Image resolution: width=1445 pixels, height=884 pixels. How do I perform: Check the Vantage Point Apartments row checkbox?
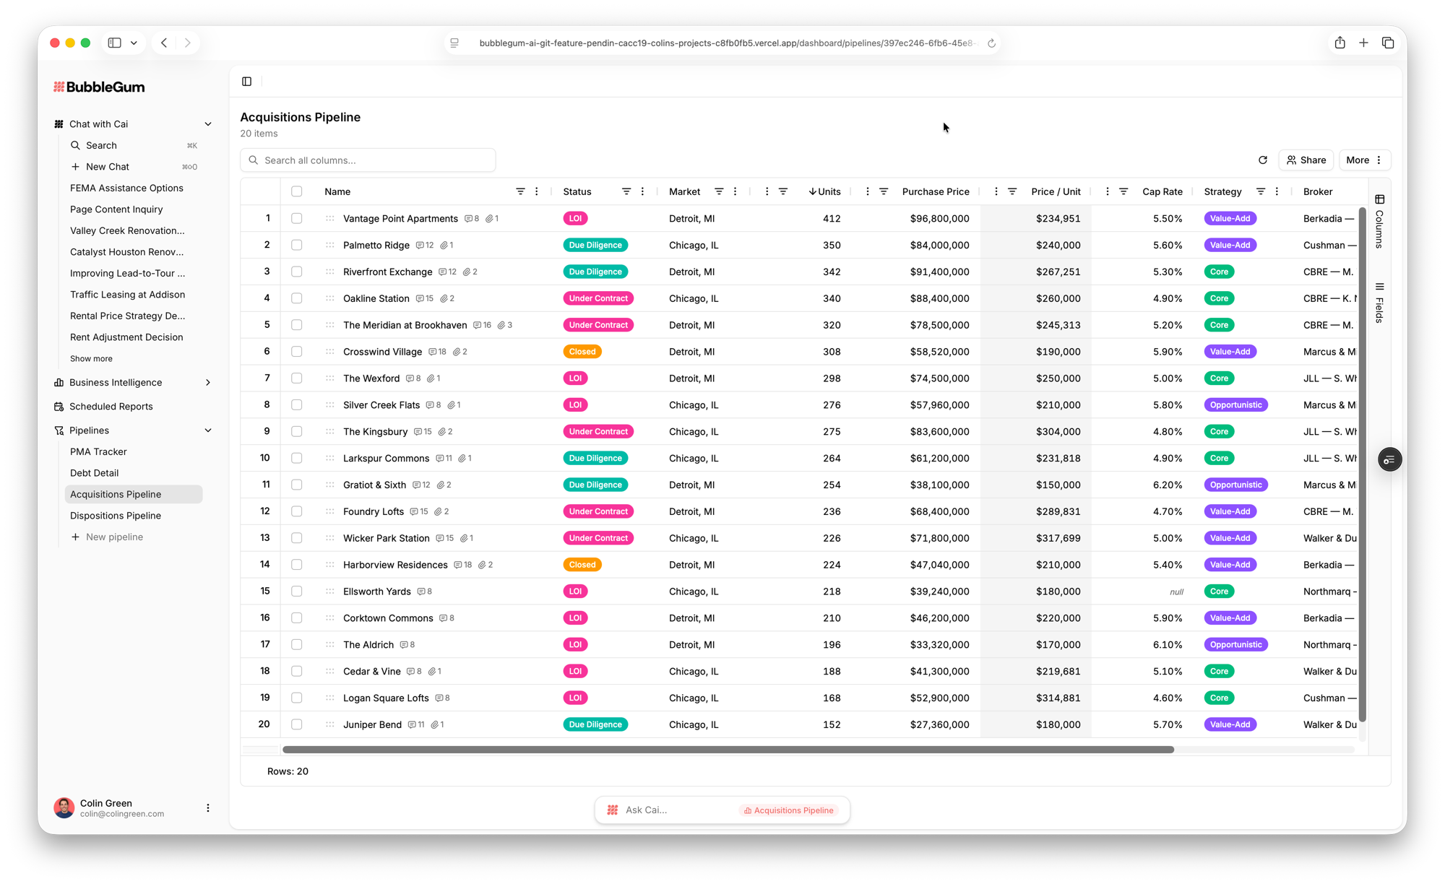[x=297, y=218]
